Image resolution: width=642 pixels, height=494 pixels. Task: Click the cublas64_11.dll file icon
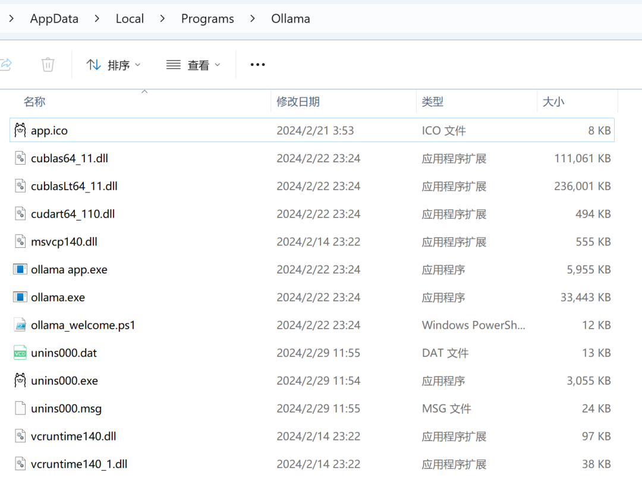(x=20, y=158)
